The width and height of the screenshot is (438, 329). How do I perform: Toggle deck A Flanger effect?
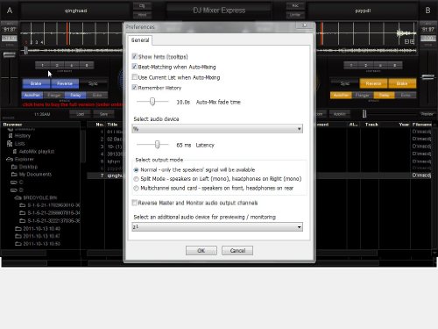54,95
